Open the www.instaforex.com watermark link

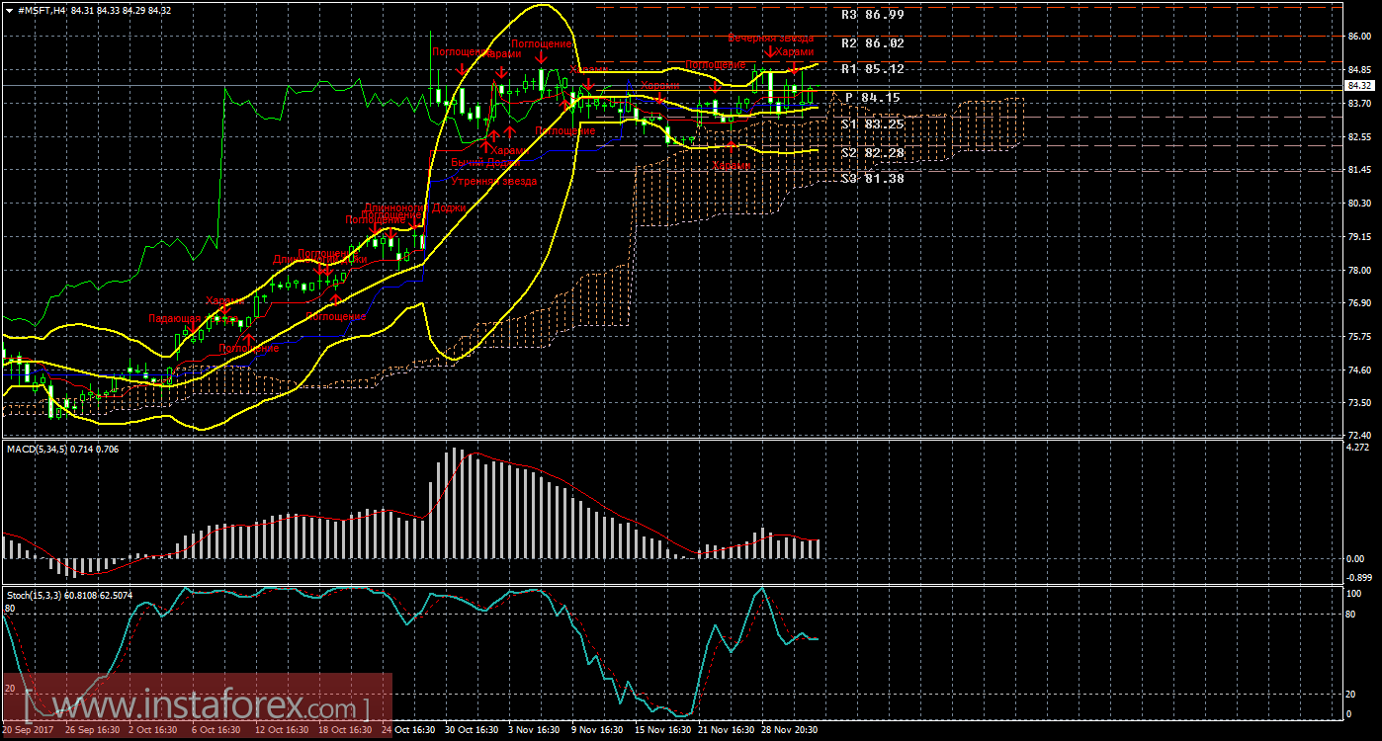(196, 706)
